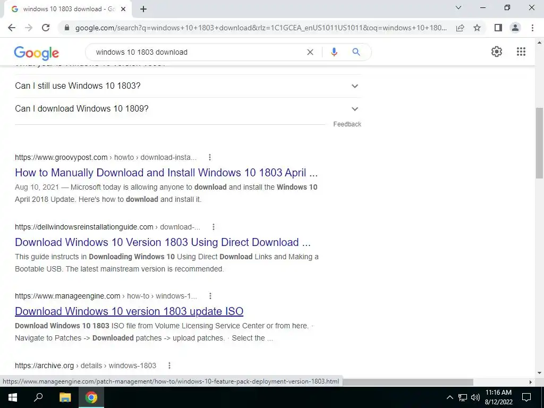Click the Google logo

tap(37, 53)
